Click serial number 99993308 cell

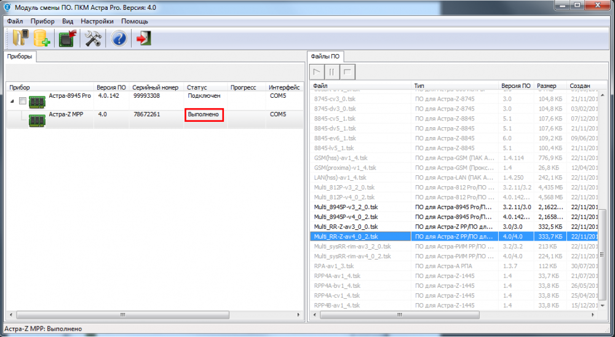(x=146, y=96)
